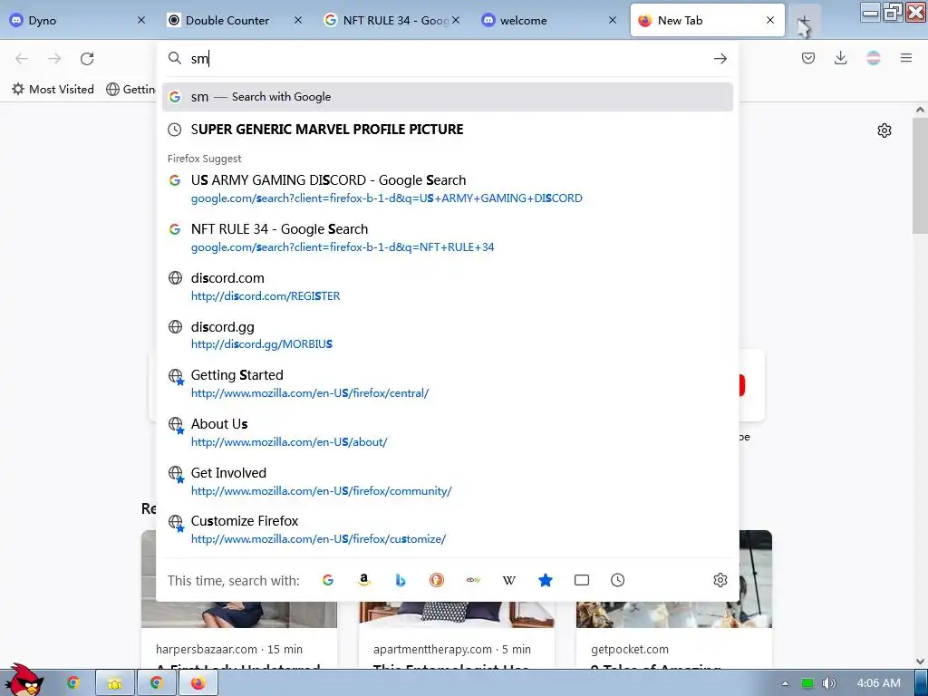Click the Go arrow in the address bar
This screenshot has width=928, height=696.
(x=720, y=59)
